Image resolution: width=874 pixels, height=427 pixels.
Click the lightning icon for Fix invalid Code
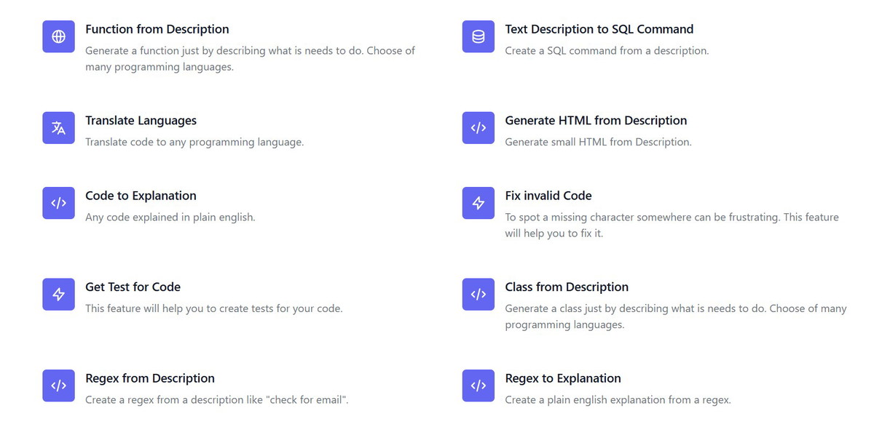click(x=478, y=203)
